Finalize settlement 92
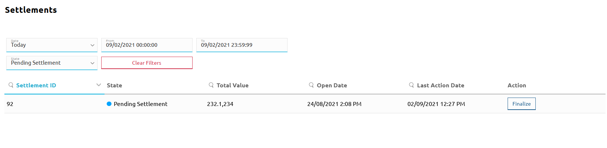Screen dimensions: 607x148 click(521, 104)
